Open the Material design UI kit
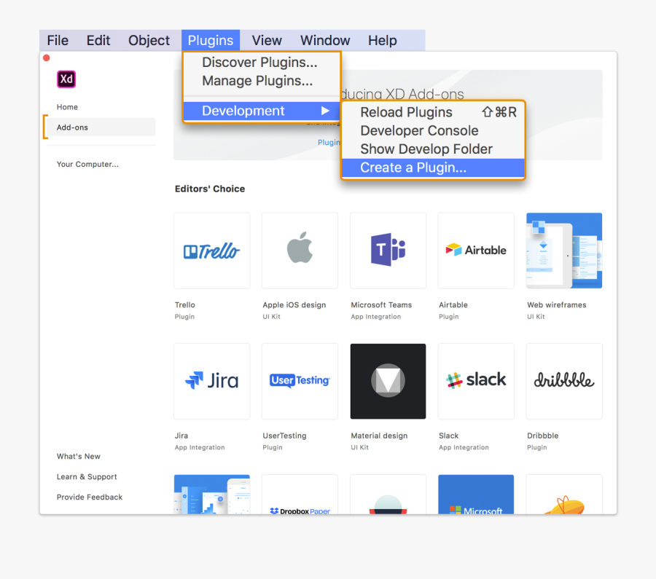The image size is (656, 579). click(x=388, y=381)
